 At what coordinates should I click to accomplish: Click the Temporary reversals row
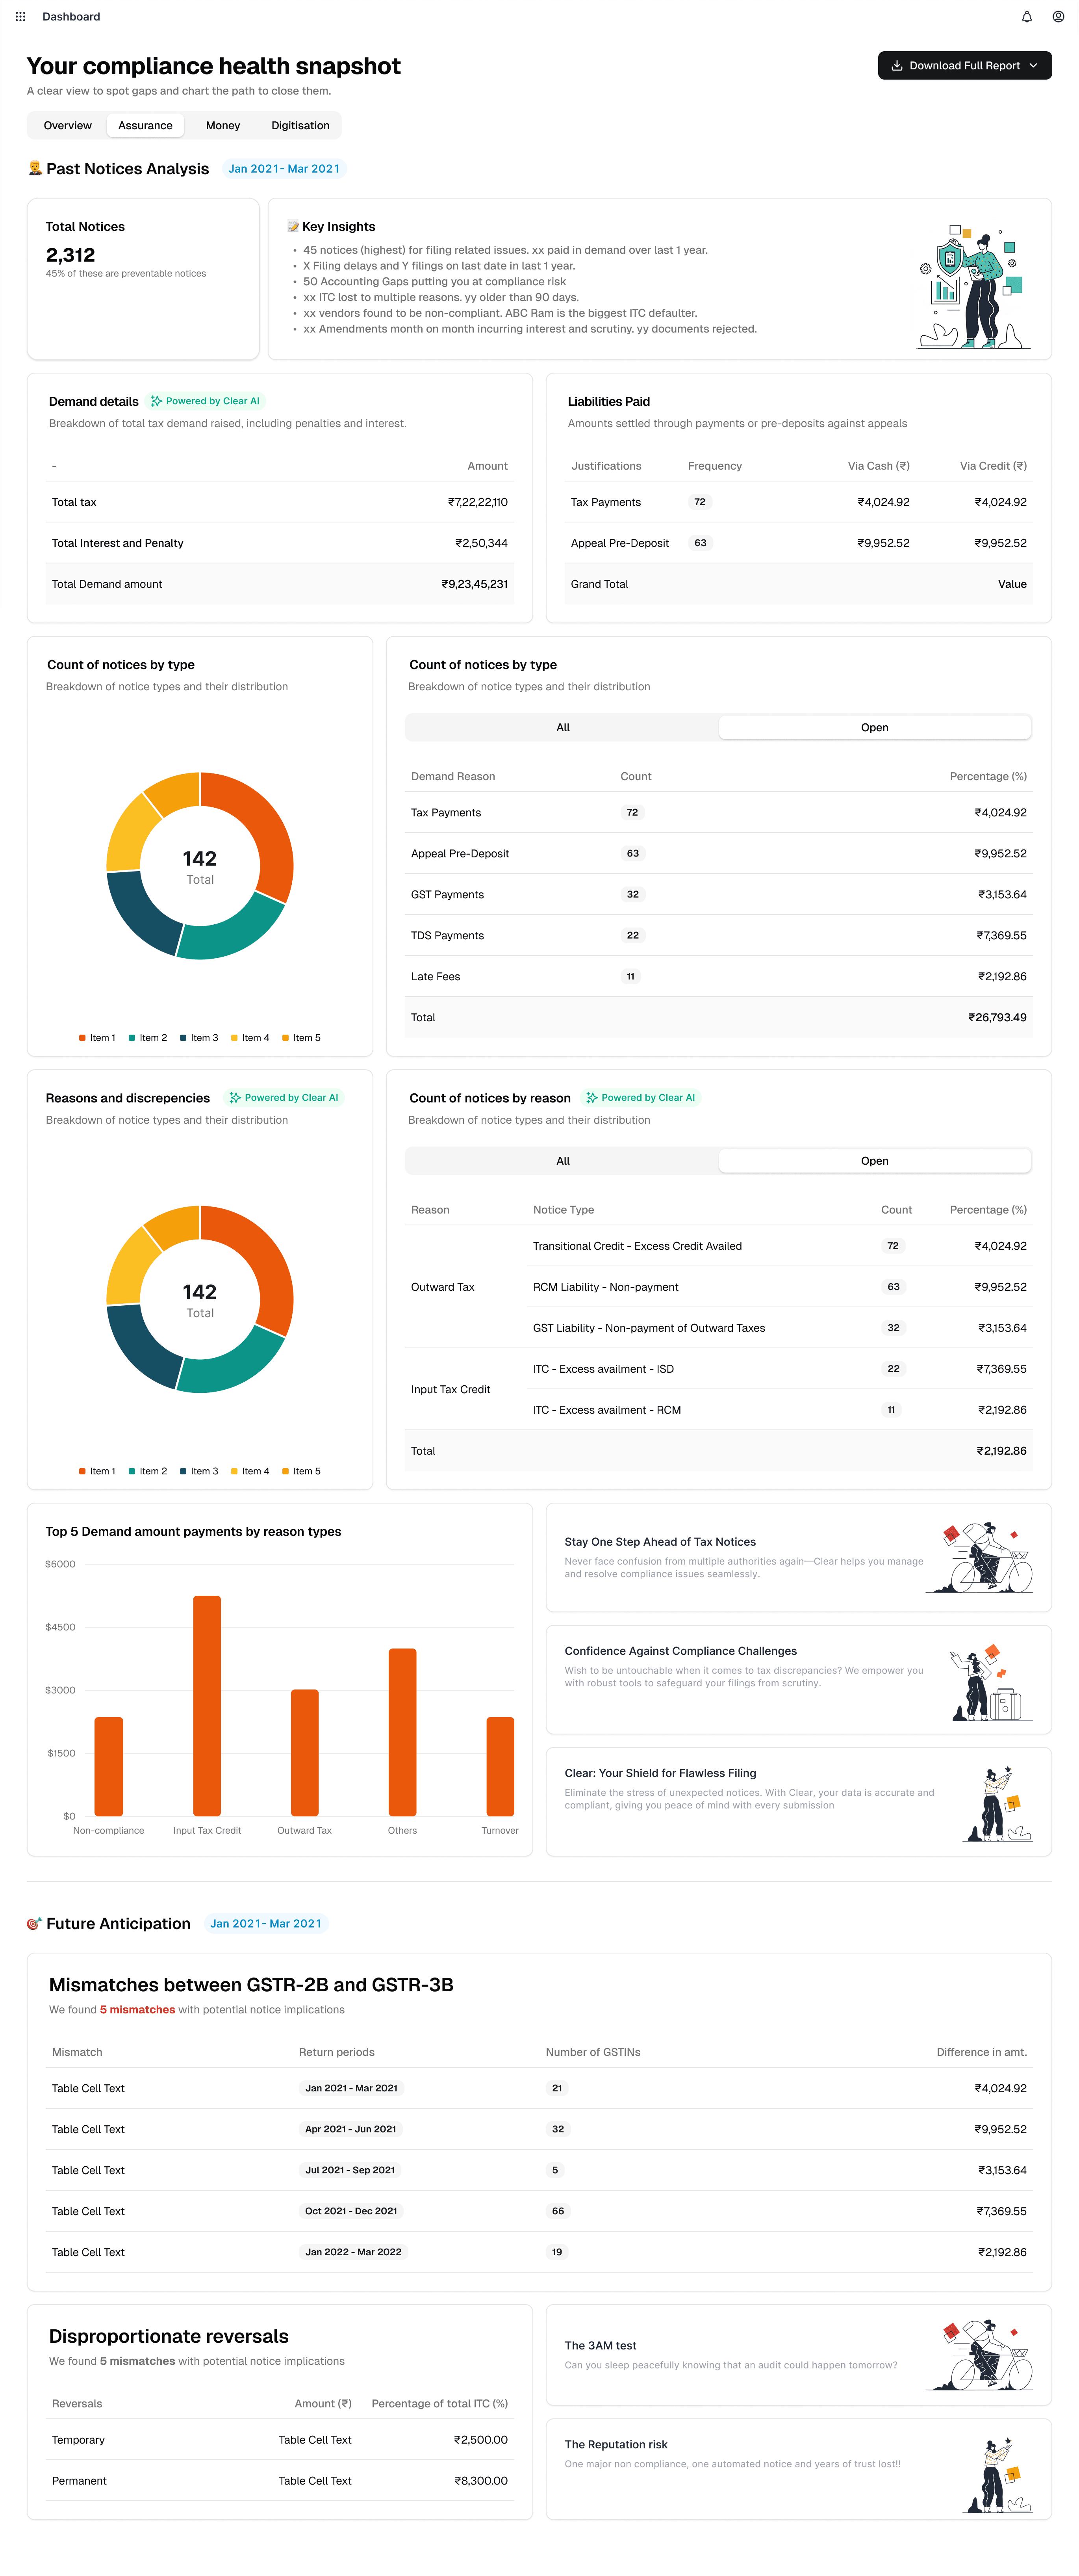pyautogui.click(x=280, y=2440)
